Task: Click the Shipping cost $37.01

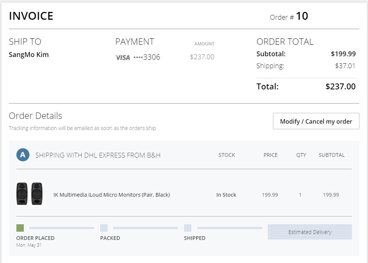Action: 345,66
